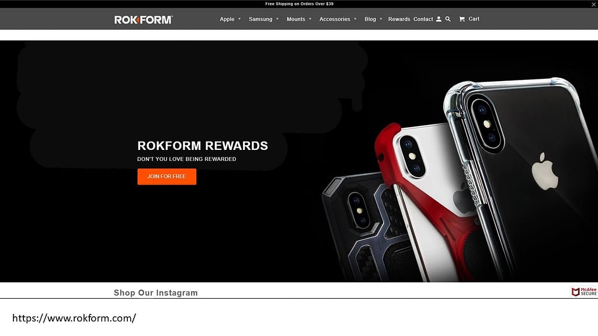Click the McAfee Secure badge
Image resolution: width=598 pixels, height=336 pixels.
coord(583,292)
